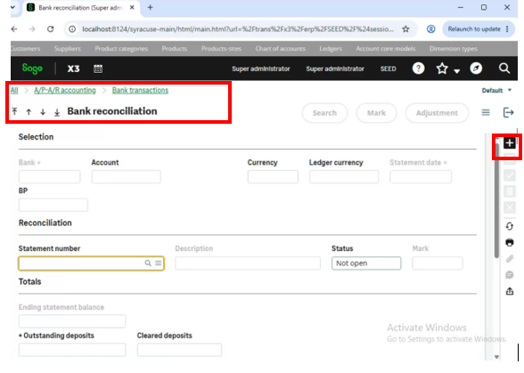Bookmark page with browser star icon
This screenshot has height=373, width=524.
405,29
